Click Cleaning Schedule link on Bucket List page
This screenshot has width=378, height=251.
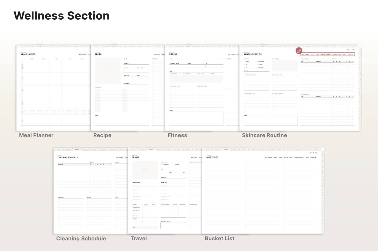pyautogui.click(x=299, y=157)
